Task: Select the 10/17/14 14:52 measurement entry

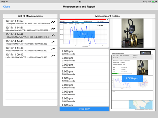Action: coord(30,22)
